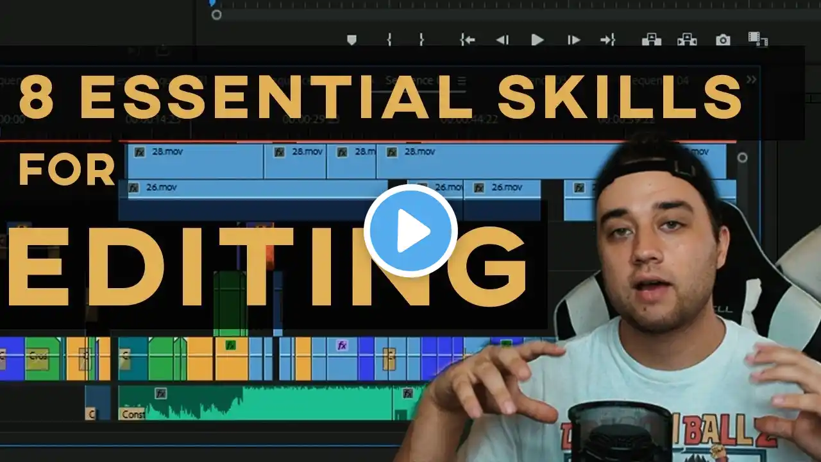821x462 pixels.
Task: Click the large blue play button overlay
Action: (410, 231)
